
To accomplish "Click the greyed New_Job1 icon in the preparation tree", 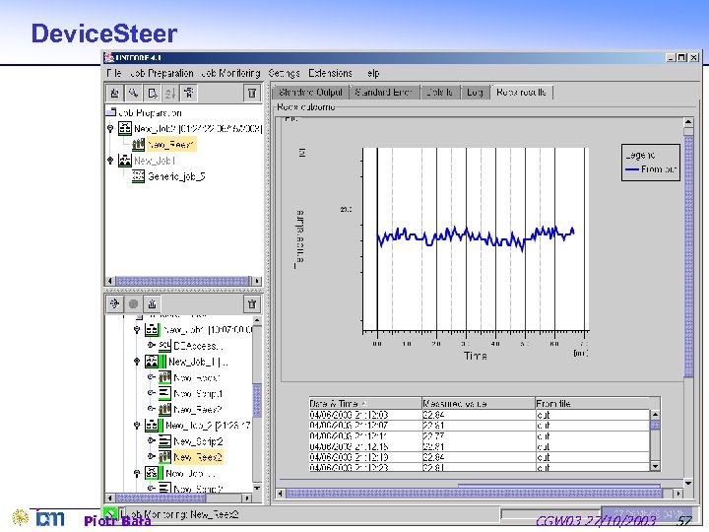I will click(x=125, y=161).
